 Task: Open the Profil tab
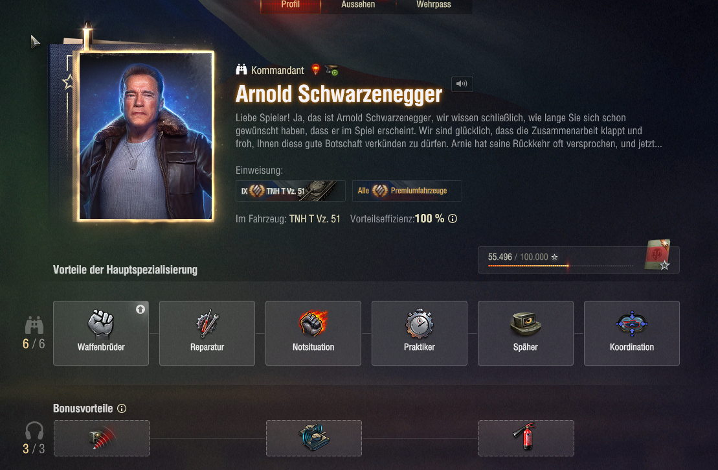[290, 5]
